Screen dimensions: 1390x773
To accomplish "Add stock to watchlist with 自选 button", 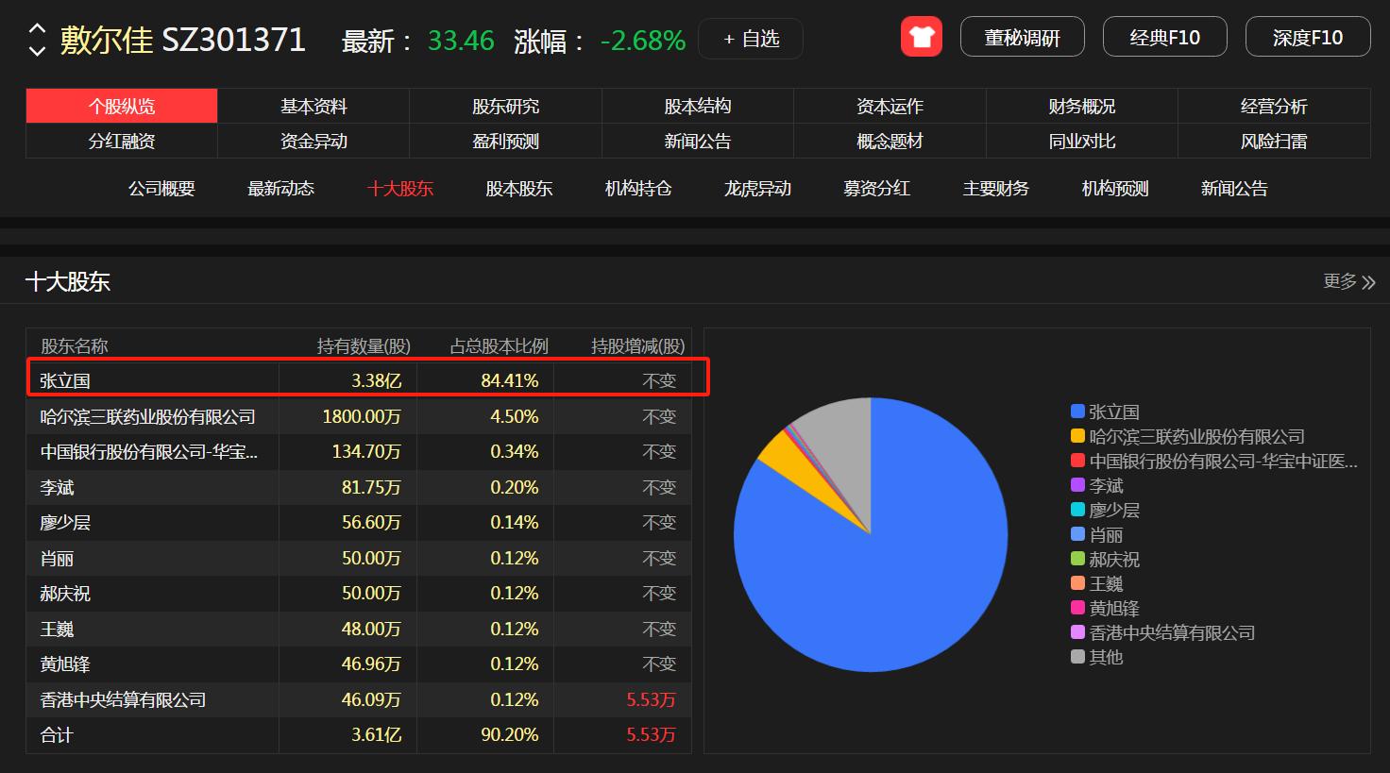I will click(x=751, y=39).
